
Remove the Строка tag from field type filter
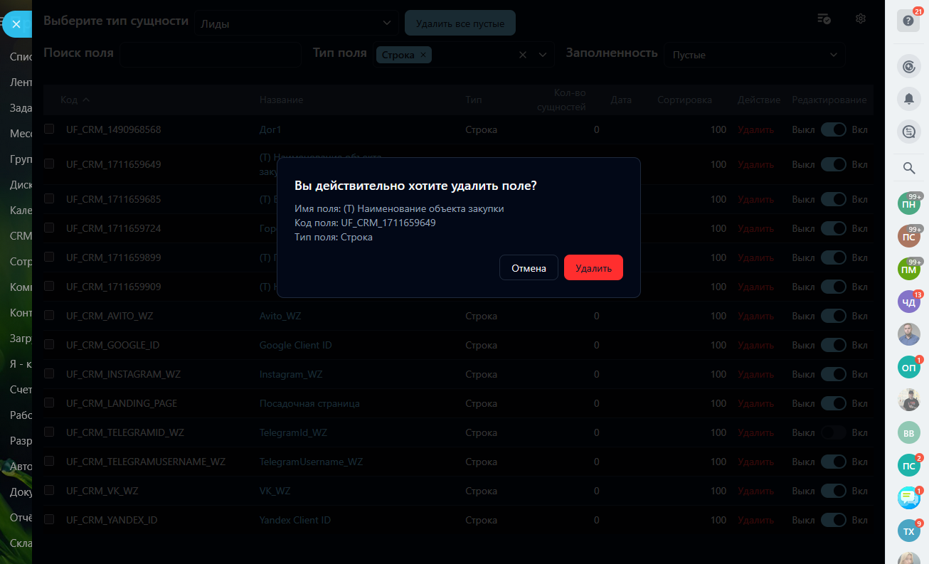[423, 55]
